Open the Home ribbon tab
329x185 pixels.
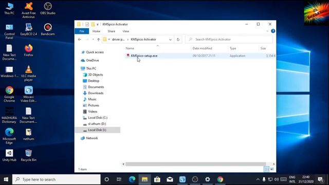click(96, 31)
